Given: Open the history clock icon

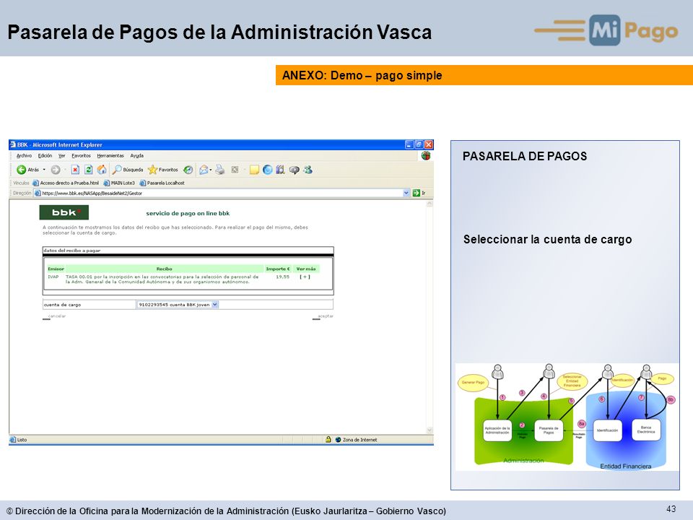Looking at the screenshot, I should pos(188,169).
